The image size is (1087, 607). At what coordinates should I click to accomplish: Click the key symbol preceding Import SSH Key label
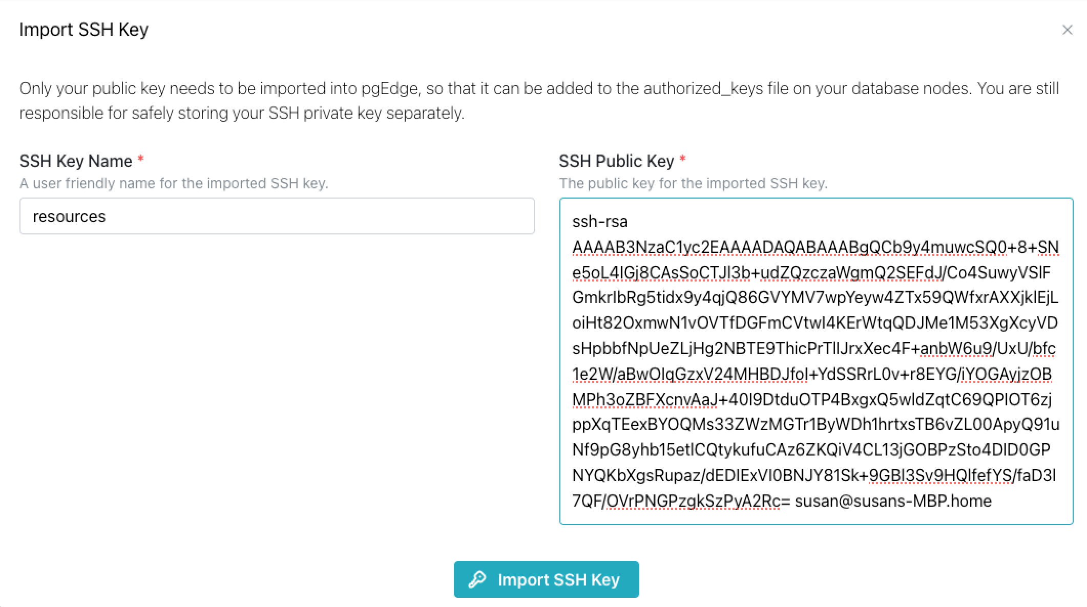477,579
